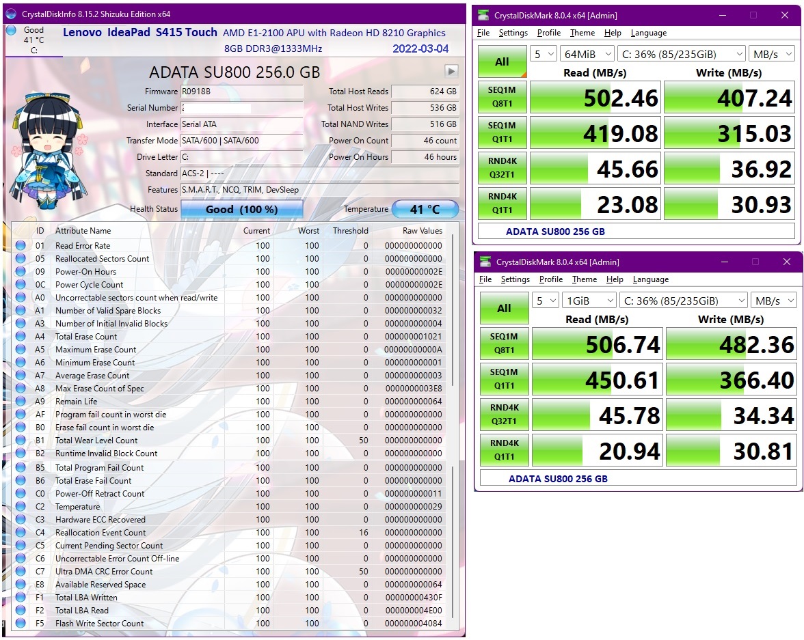The image size is (804, 640).
Task: Click the Attribute Name column header
Action: pos(83,231)
